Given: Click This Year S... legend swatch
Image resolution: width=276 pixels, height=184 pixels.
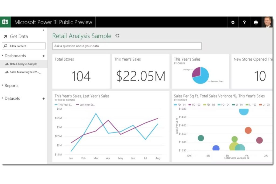Looking at the screenshot, I should 56,105.
